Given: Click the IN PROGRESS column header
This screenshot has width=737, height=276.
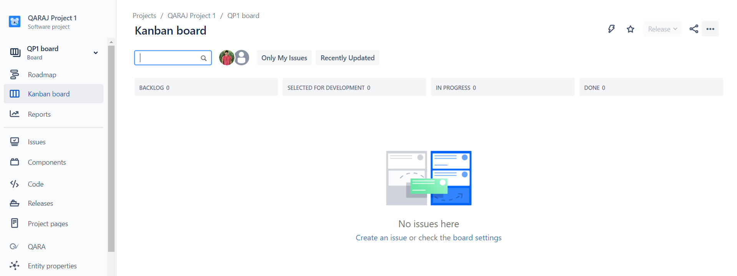Looking at the screenshot, I should coord(503,87).
